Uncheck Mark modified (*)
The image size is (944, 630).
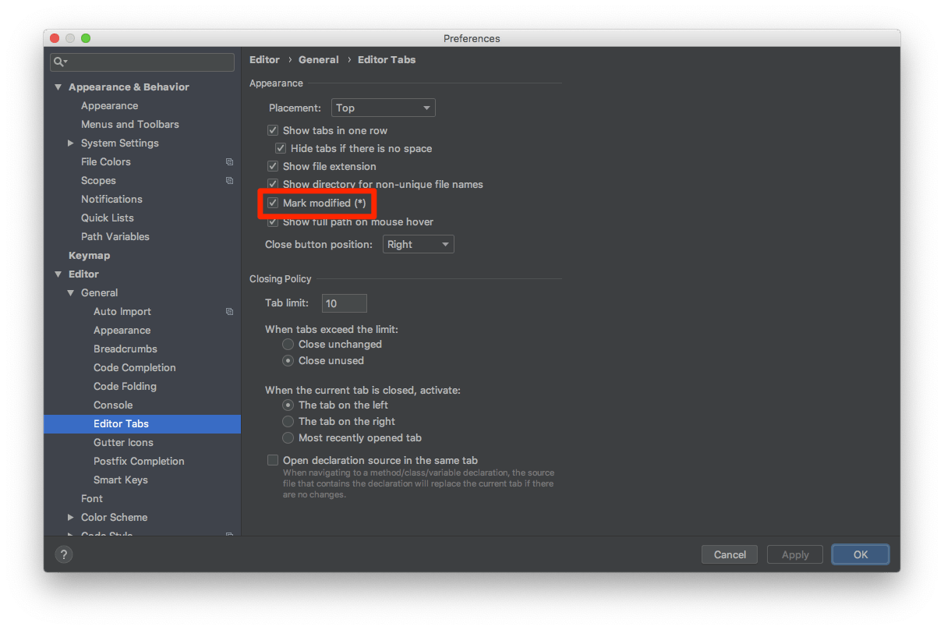[273, 203]
